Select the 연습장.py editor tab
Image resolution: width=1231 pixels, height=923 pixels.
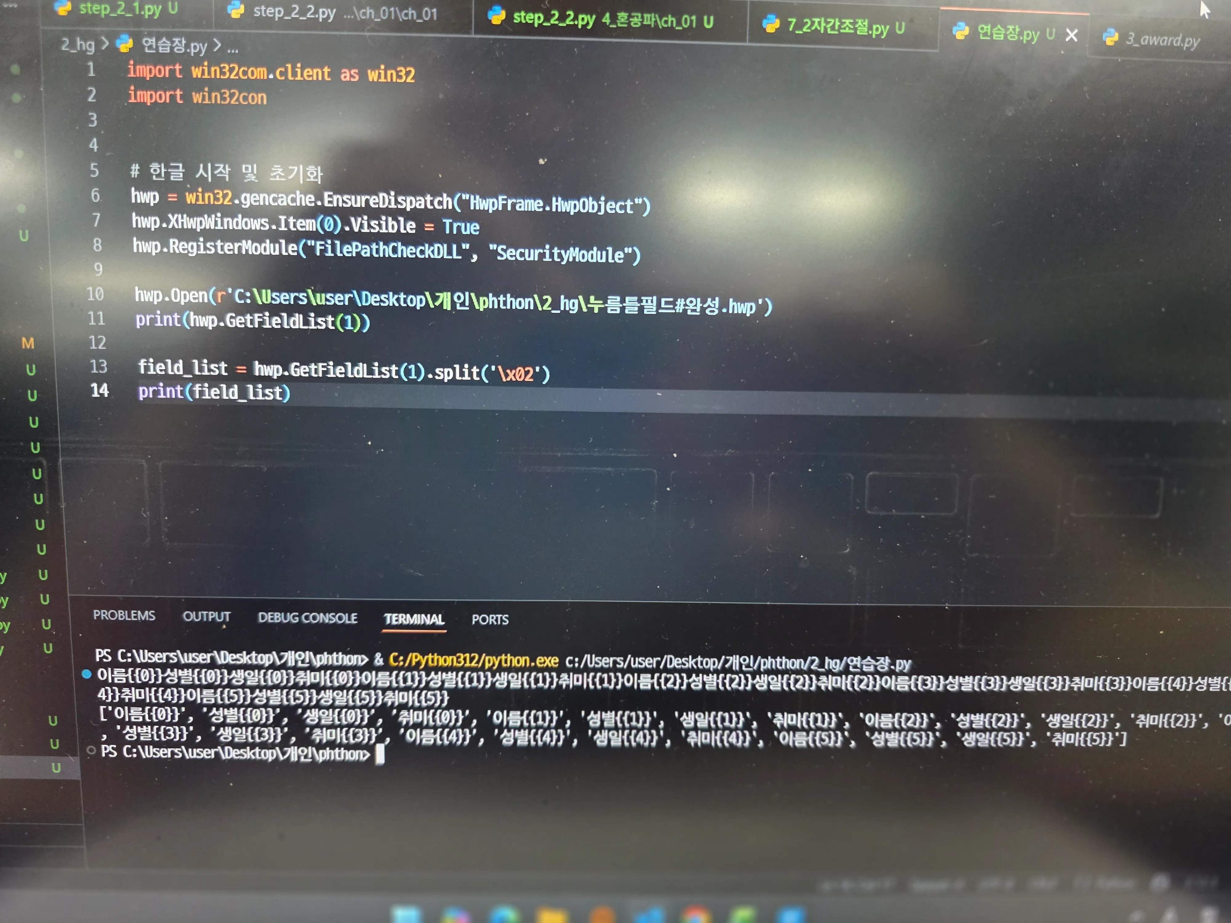[1007, 33]
